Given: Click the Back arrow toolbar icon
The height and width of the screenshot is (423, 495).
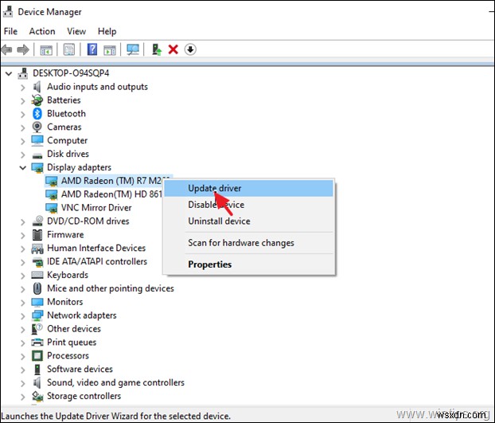Looking at the screenshot, I should coord(7,49).
